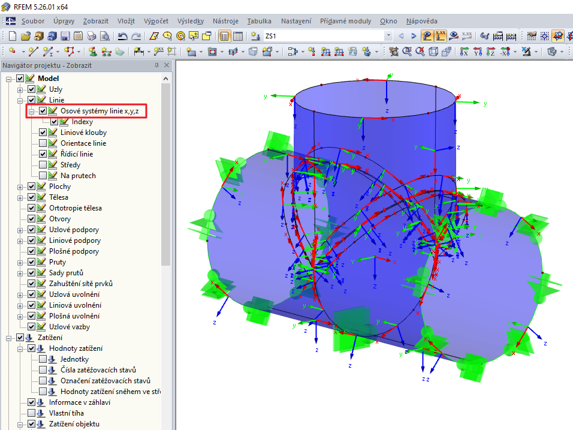573x430 pixels.
Task: Save the model with the floppy disk icon
Action: tap(65, 36)
